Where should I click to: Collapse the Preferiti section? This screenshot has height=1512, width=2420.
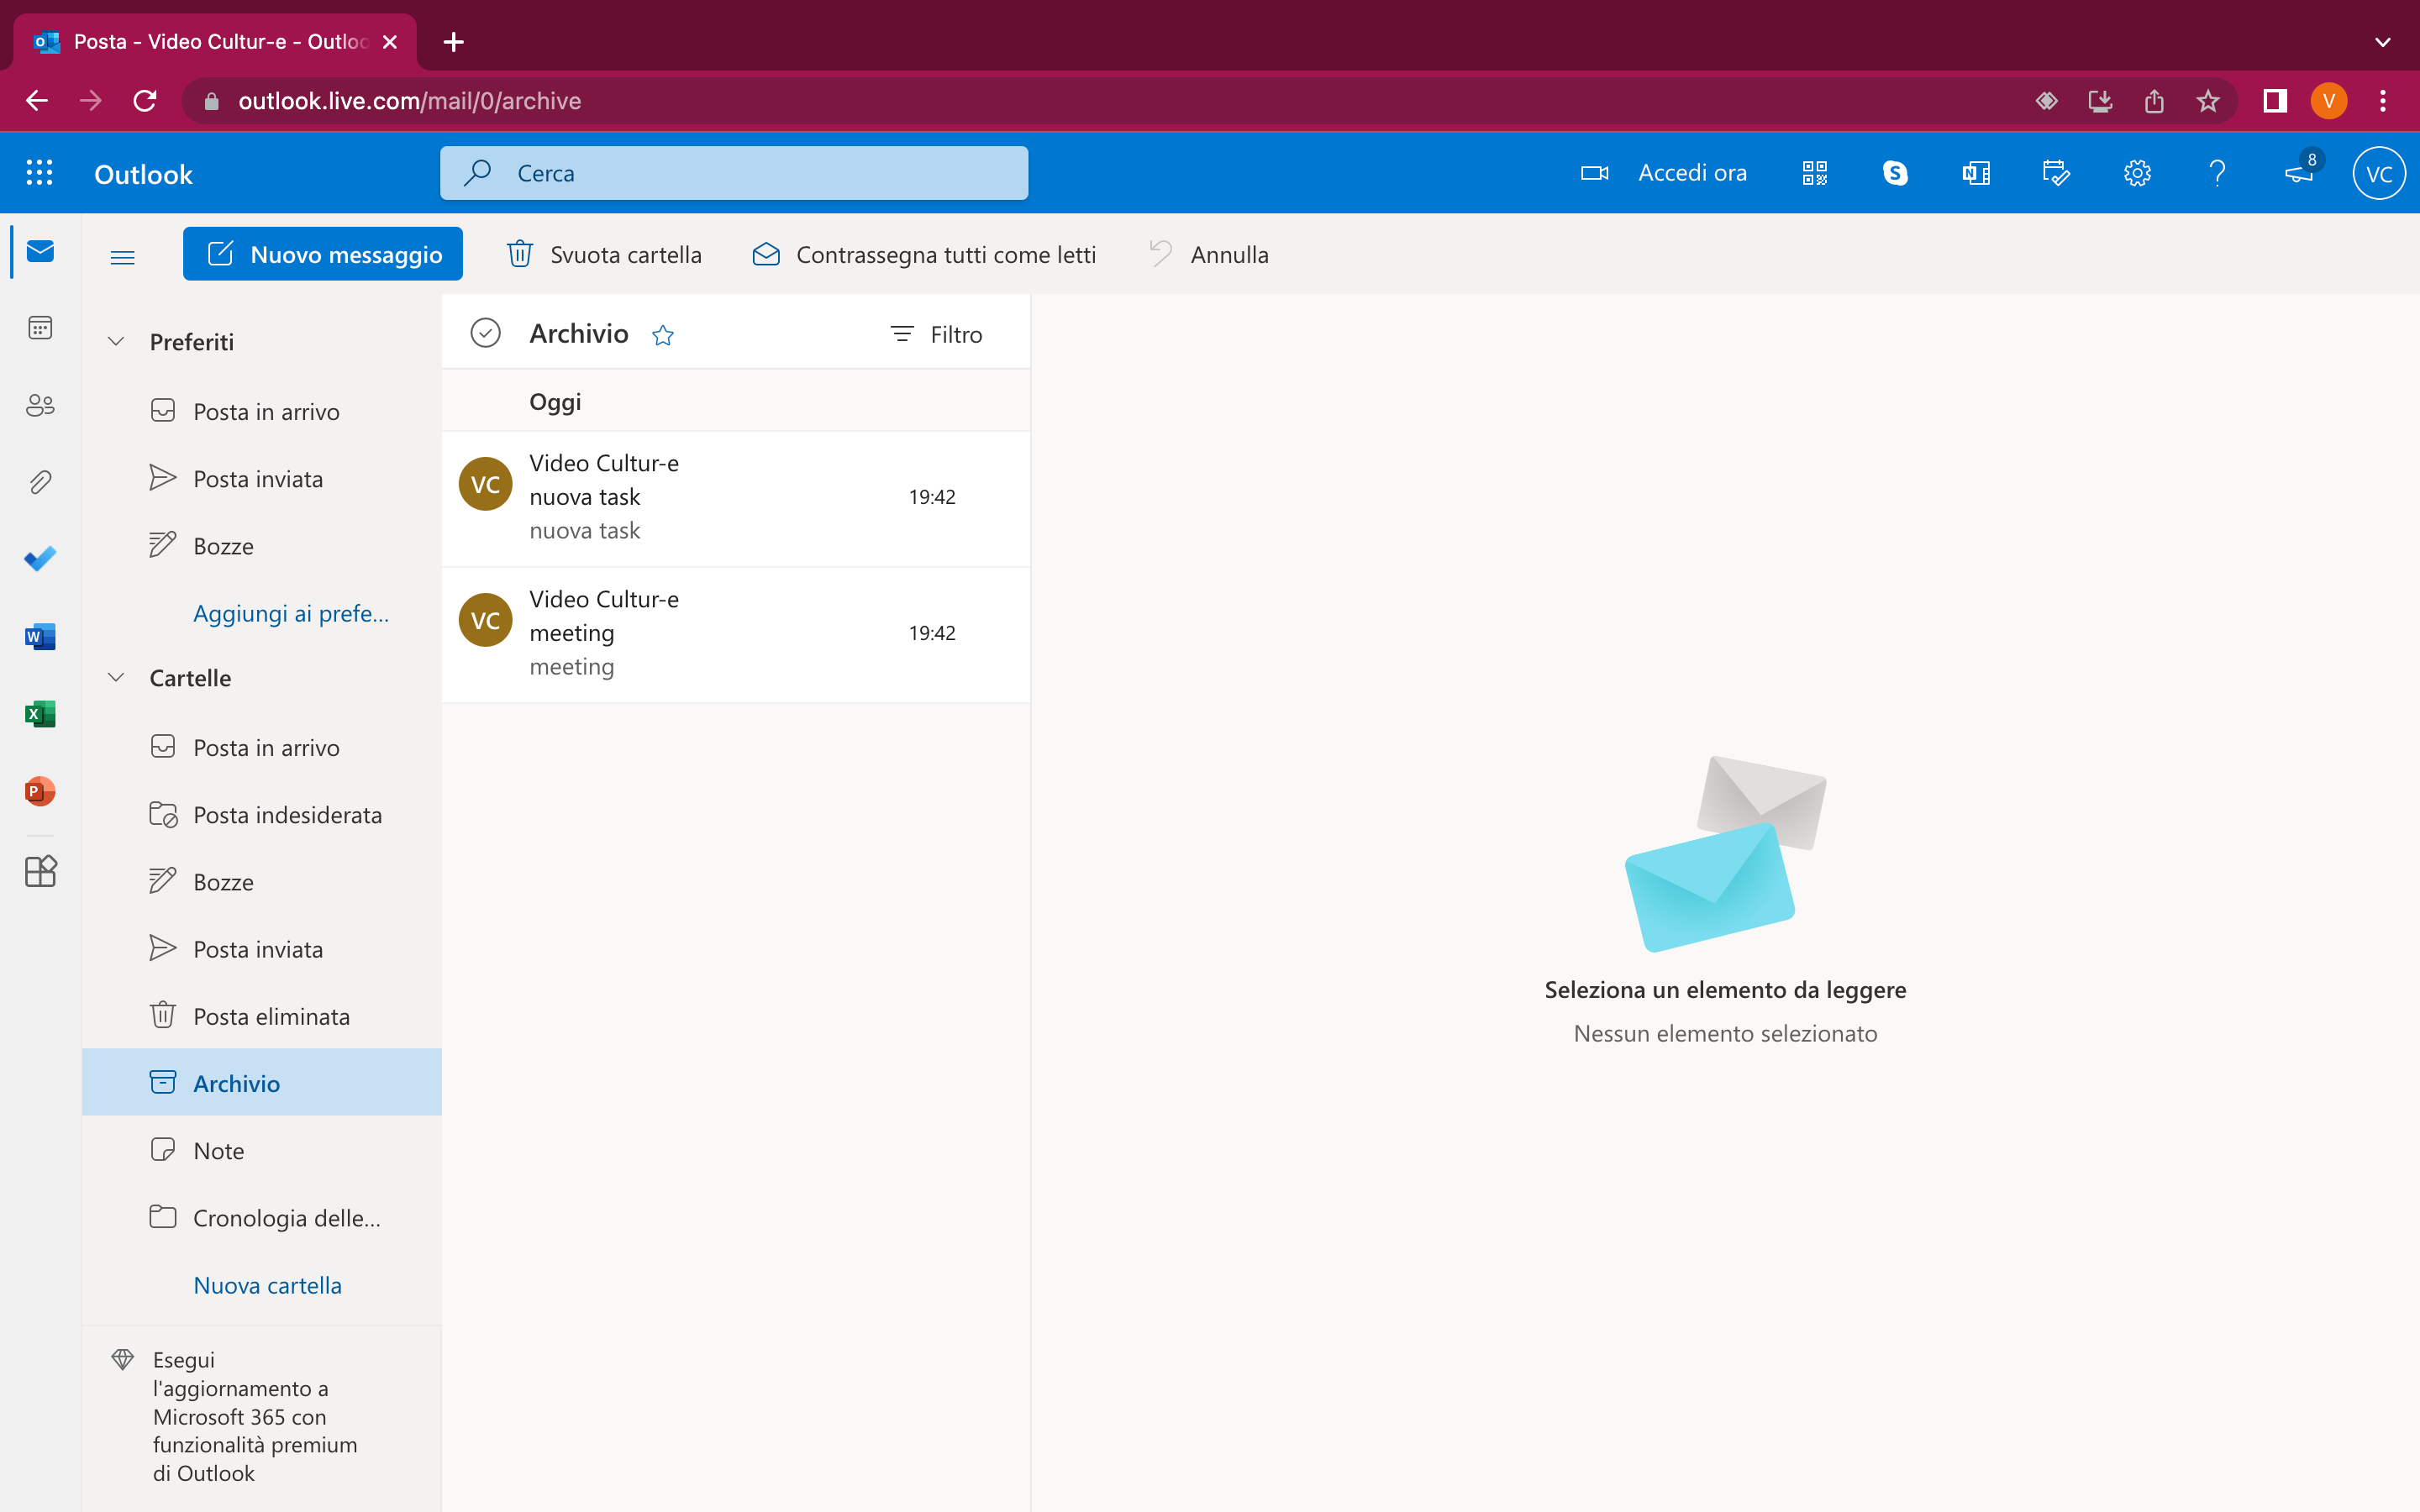[x=115, y=341]
